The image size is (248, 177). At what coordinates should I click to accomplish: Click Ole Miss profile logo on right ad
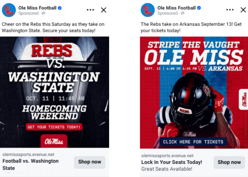pyautogui.click(x=148, y=10)
